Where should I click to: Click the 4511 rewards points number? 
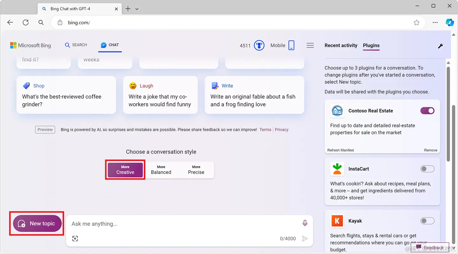pos(245,46)
